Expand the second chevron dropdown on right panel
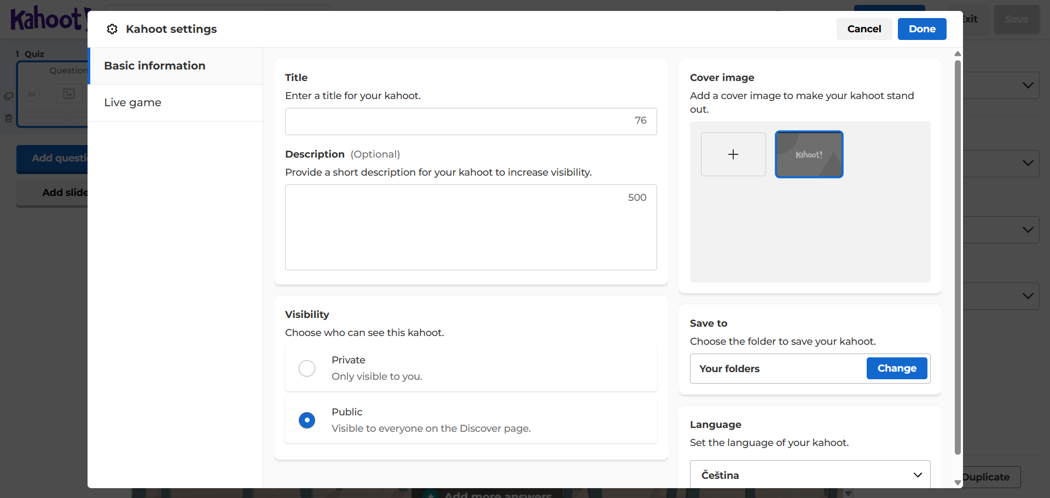 1028,163
